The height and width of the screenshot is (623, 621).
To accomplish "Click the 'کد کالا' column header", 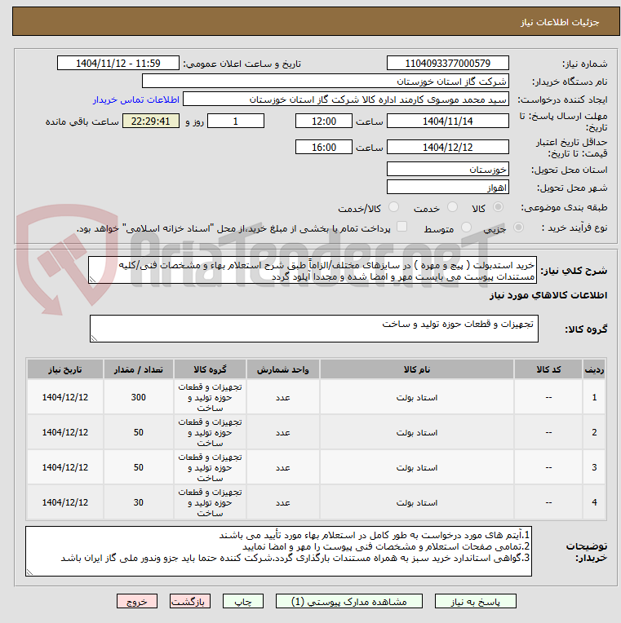I will point(548,369).
